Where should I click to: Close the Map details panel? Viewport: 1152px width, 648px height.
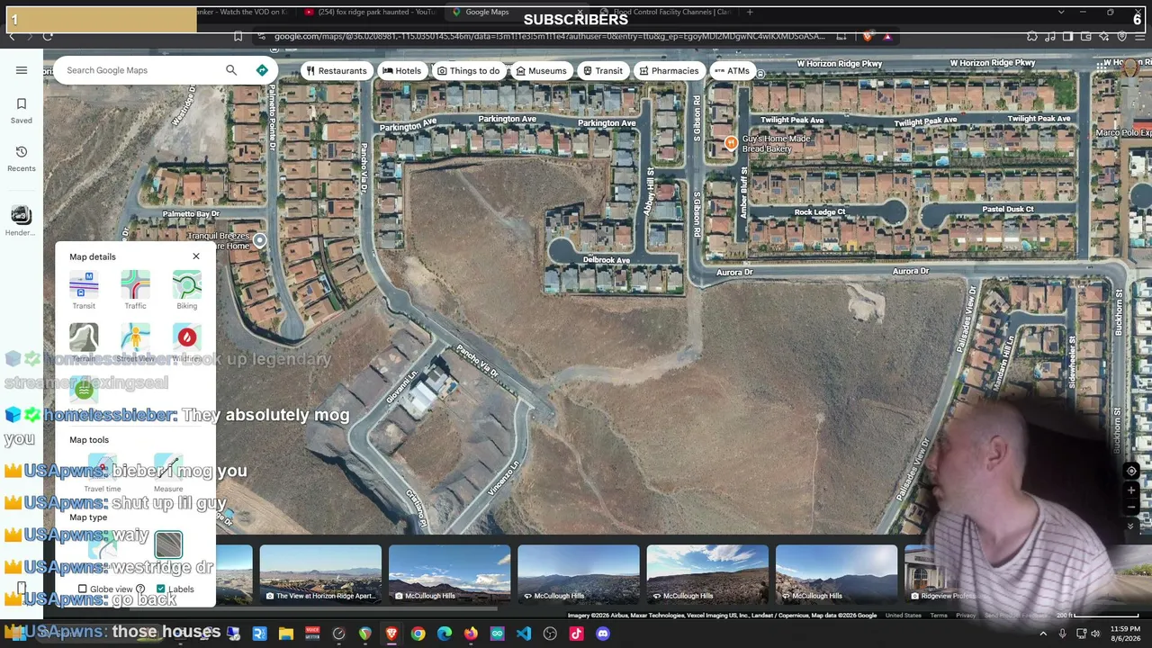pyautogui.click(x=196, y=256)
